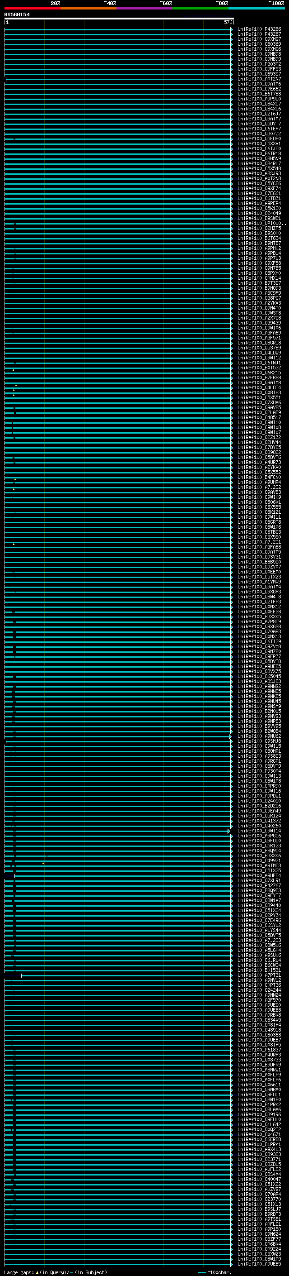Open the UniRef100_C5XXV1 hit

click(259, 143)
